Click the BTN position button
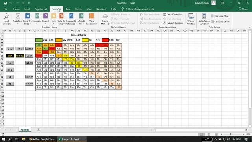The image size is (252, 142). click(x=10, y=70)
